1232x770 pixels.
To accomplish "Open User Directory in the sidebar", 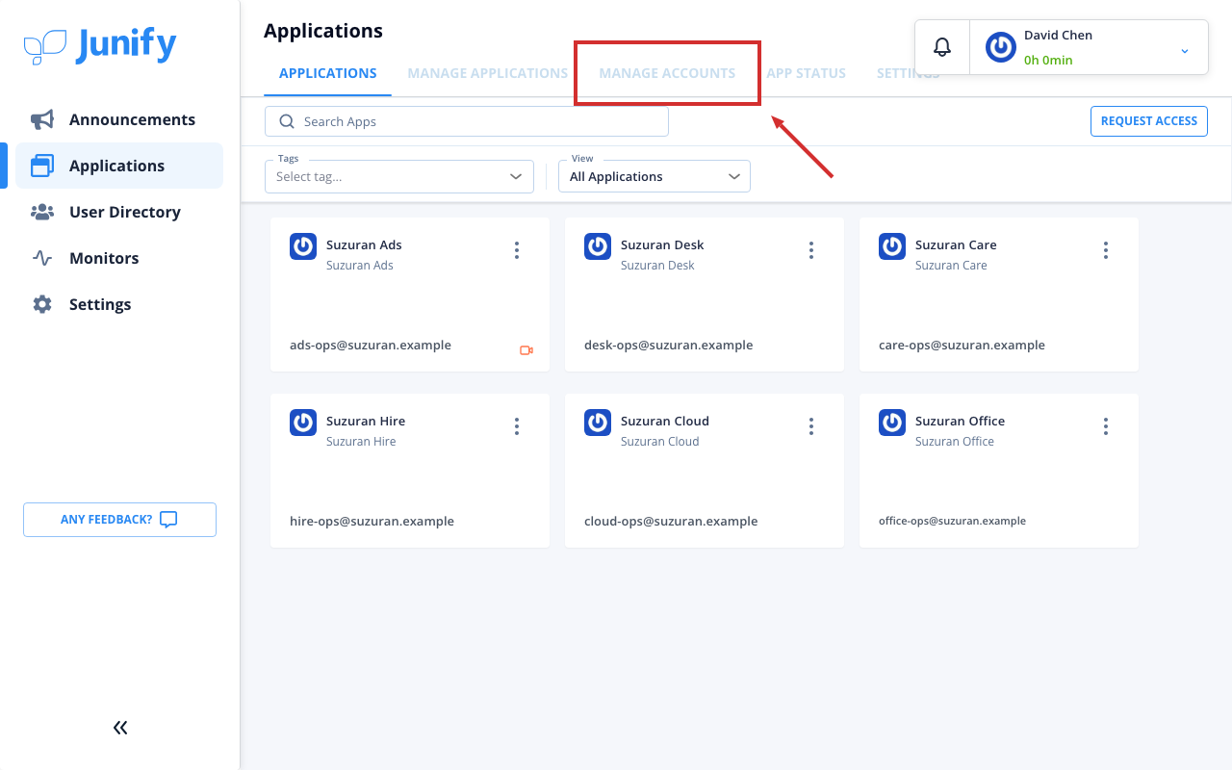I will [x=119, y=212].
